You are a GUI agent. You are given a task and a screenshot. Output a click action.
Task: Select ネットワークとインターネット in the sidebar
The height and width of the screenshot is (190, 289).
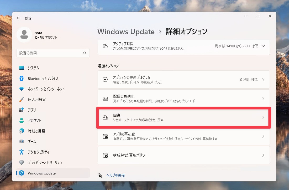pos(53,89)
